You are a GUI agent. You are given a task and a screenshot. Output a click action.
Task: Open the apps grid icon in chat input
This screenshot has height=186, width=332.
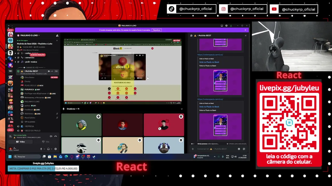[x=244, y=149]
